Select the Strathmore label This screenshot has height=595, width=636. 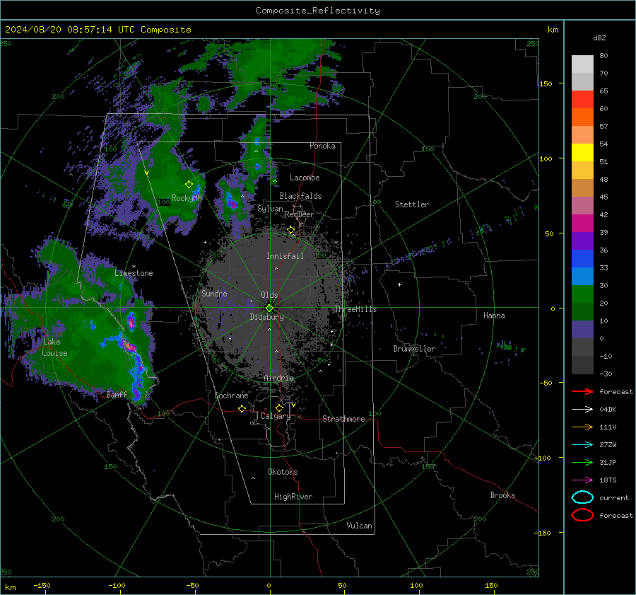click(x=343, y=419)
